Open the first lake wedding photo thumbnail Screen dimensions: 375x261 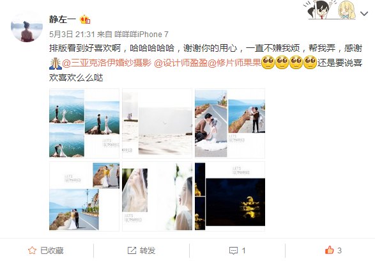click(84, 123)
